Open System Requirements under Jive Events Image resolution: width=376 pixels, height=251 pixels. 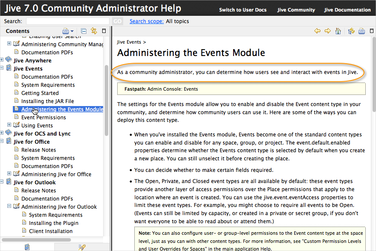[x=48, y=85]
